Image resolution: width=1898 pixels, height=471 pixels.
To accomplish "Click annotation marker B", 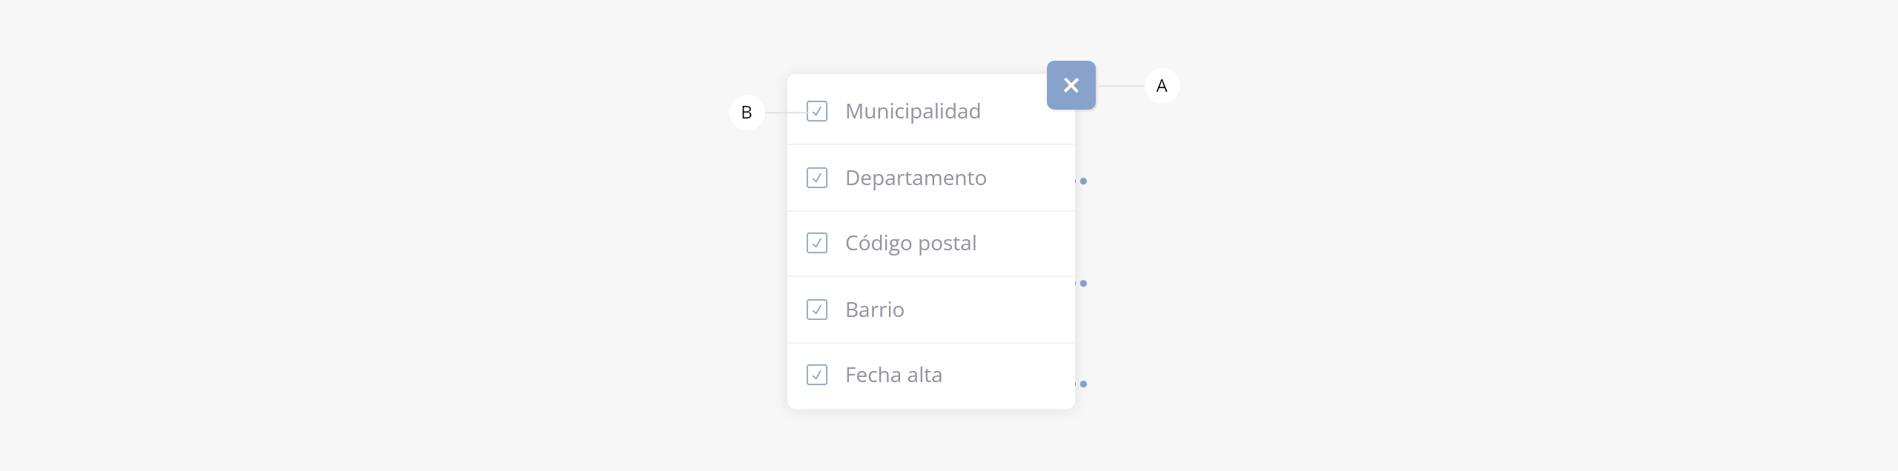I will (747, 113).
